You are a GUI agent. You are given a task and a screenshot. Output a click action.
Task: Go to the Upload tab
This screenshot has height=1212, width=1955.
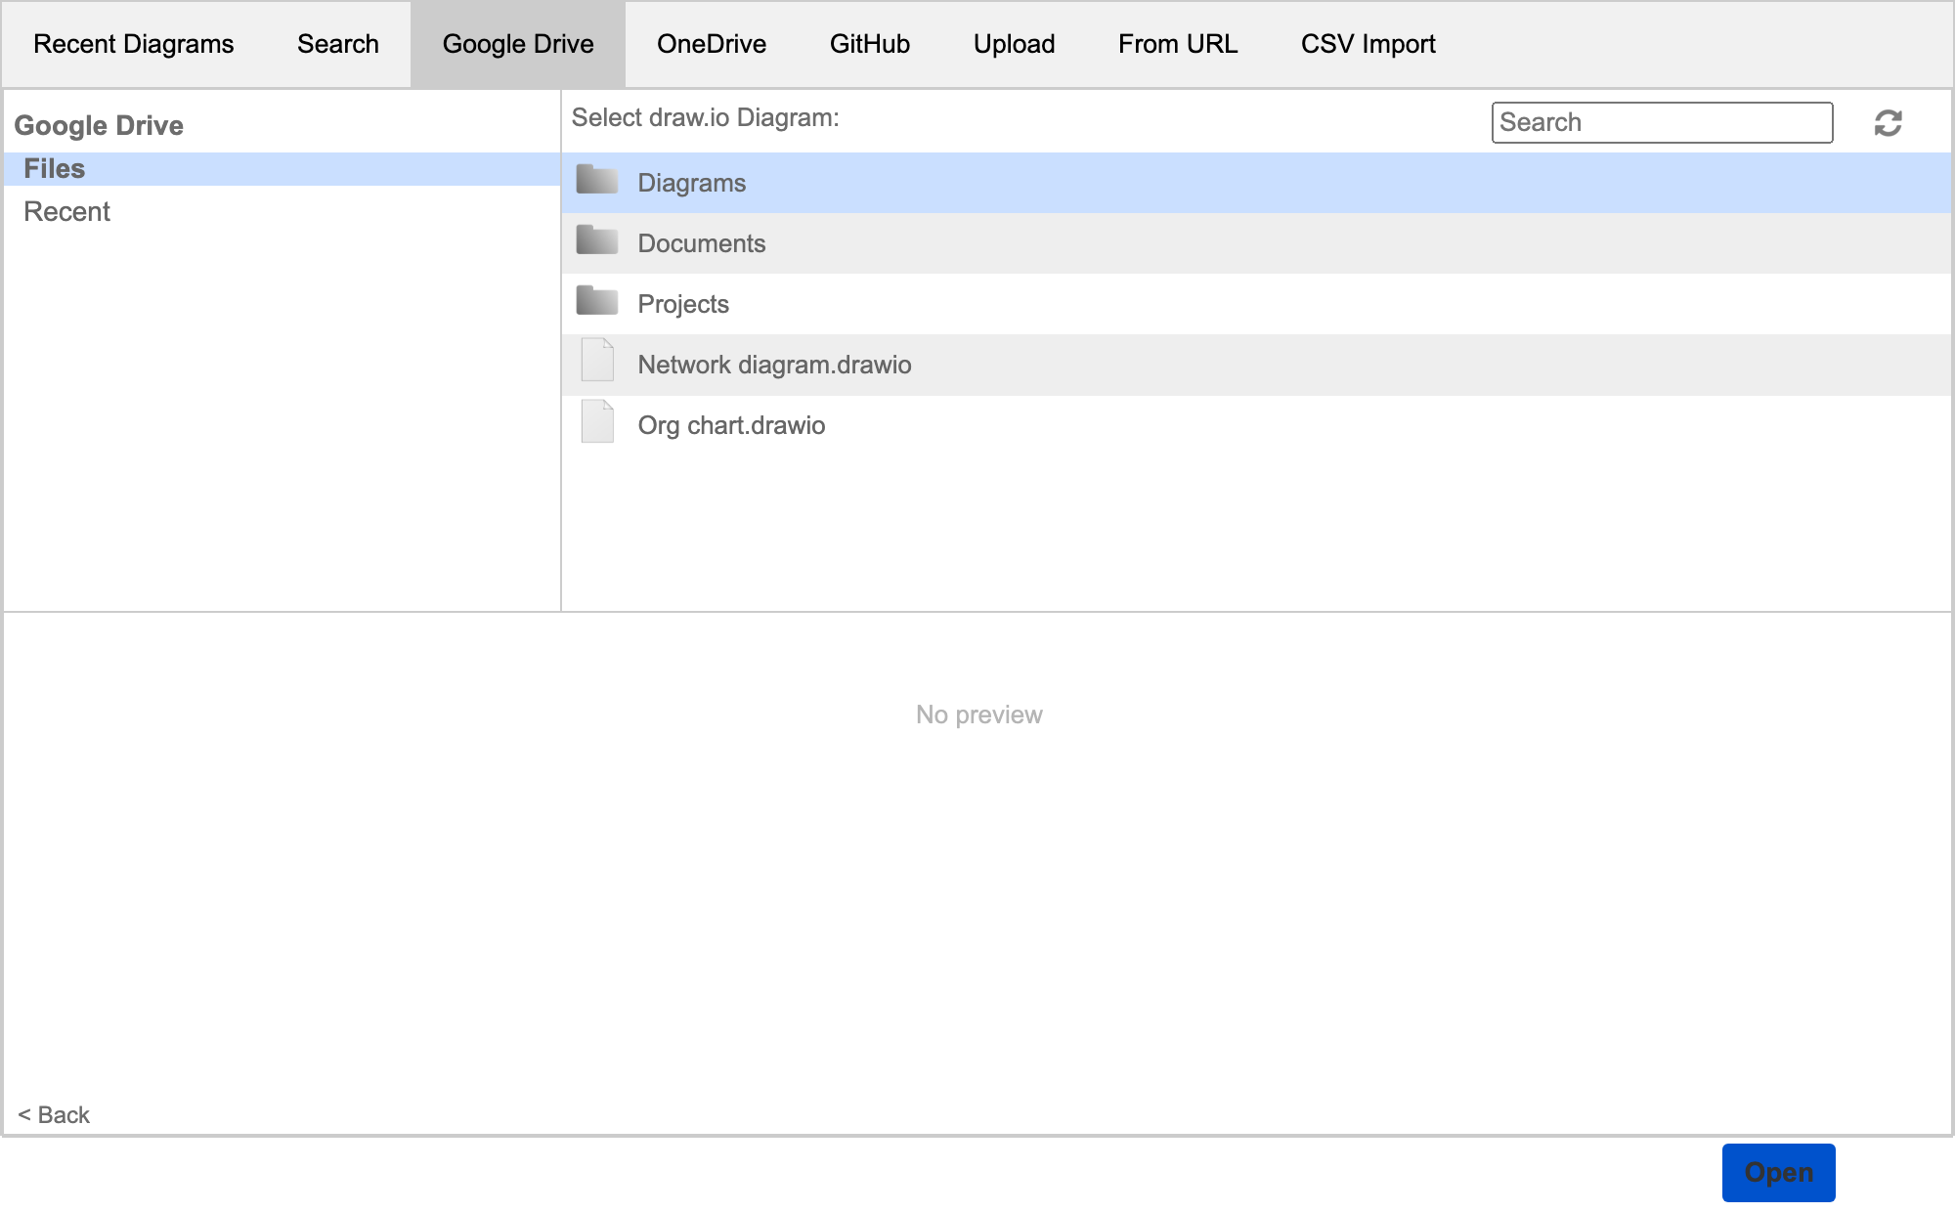(x=1015, y=44)
